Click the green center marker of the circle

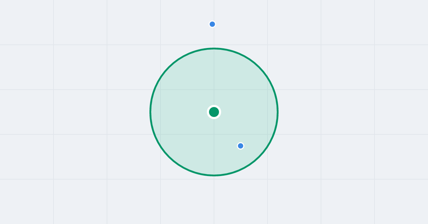(214, 112)
